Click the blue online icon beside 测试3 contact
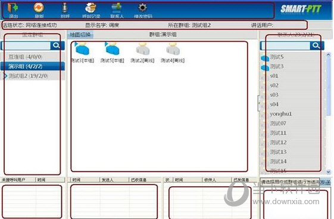The height and width of the screenshot is (219, 334). (265, 67)
